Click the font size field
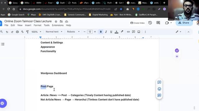Image resolution: width=199 pixels, height=111 pixels. (x=90, y=32)
